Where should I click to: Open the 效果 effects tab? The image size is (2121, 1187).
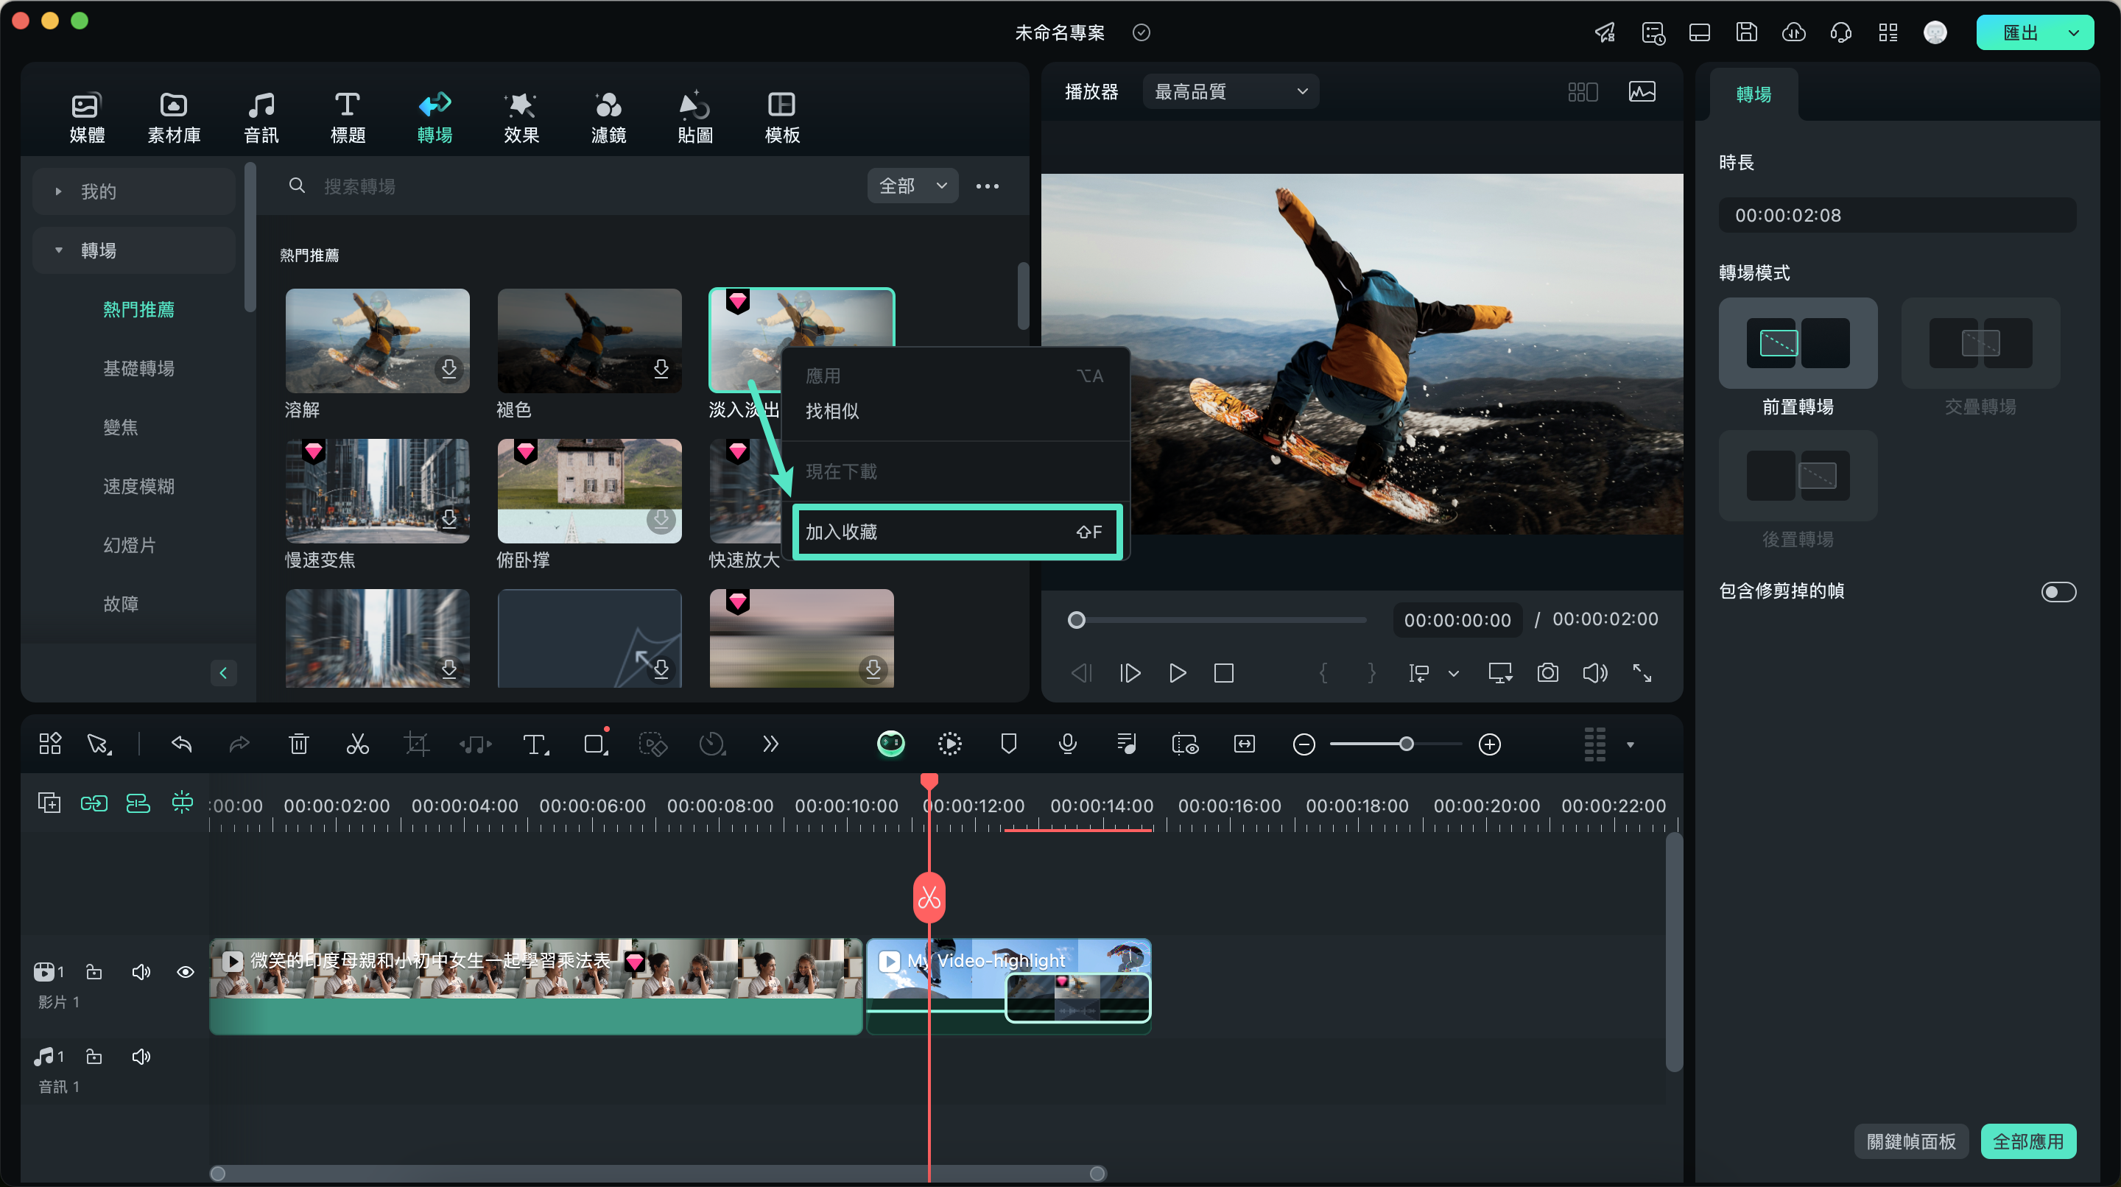521,118
